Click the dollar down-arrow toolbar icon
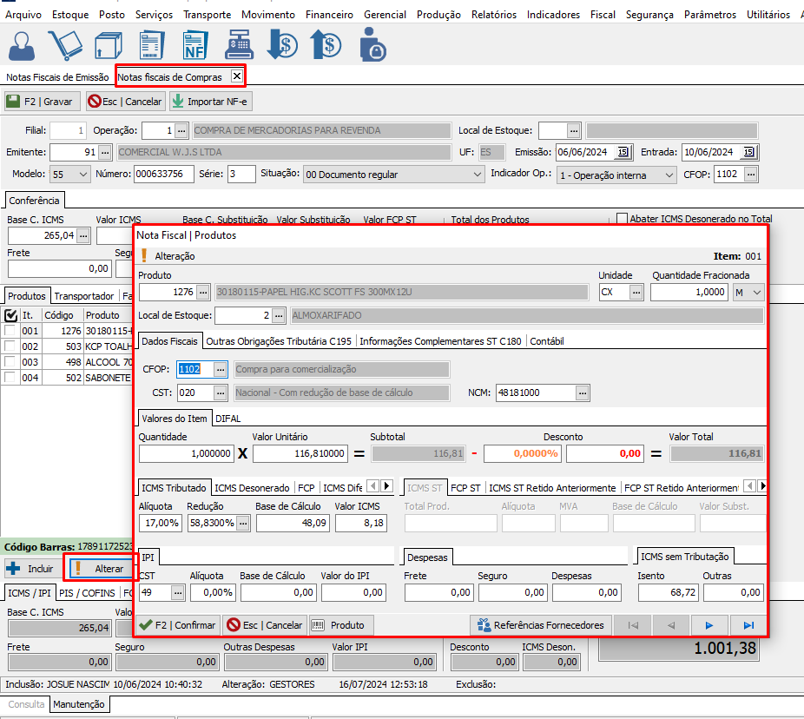Screen dimensions: 804x719 pos(282,45)
